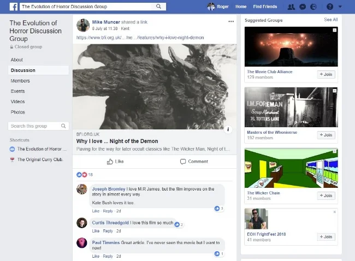Join The Wicker Chain group

click(326, 195)
